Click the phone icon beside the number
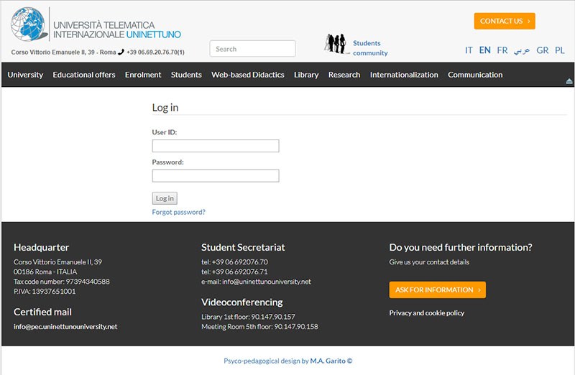This screenshot has height=375, width=575. tap(121, 52)
